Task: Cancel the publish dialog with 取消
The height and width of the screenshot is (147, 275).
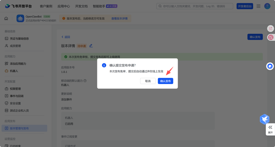Action: coord(148,81)
